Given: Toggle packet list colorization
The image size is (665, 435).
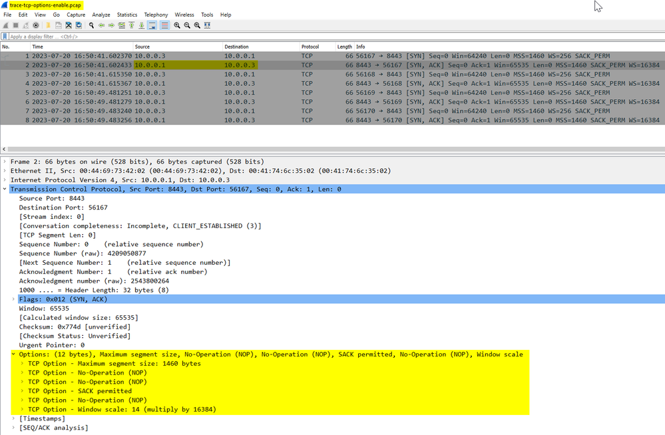Looking at the screenshot, I should 164,25.
